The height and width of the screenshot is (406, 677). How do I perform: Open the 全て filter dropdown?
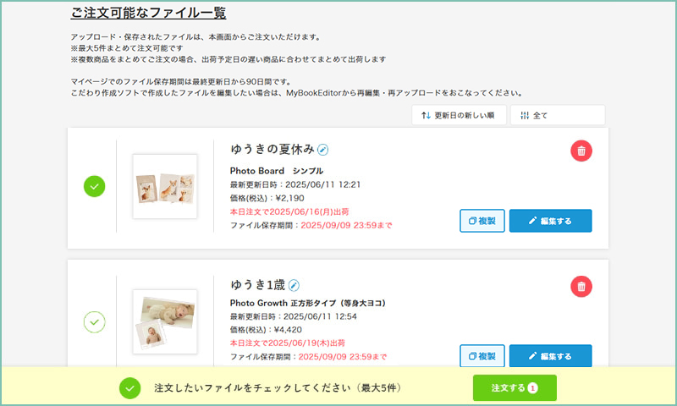tap(558, 115)
